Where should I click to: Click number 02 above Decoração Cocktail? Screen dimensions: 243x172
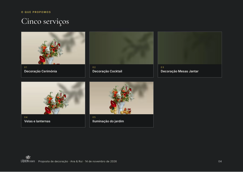tap(94, 67)
